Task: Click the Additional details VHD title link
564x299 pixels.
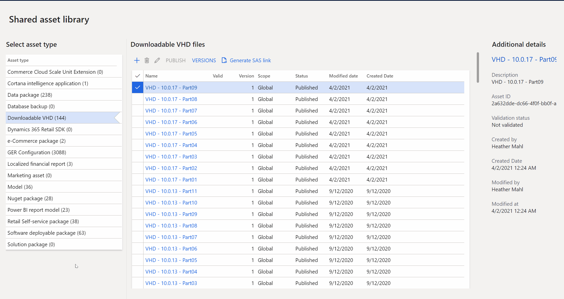Action: pos(524,59)
